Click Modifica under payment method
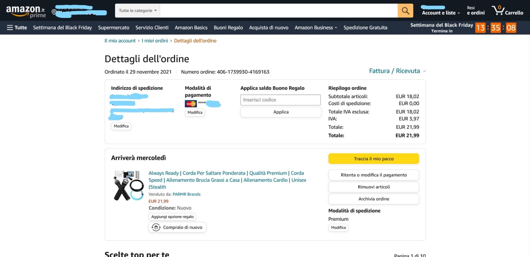The width and height of the screenshot is (530, 257). click(x=195, y=113)
